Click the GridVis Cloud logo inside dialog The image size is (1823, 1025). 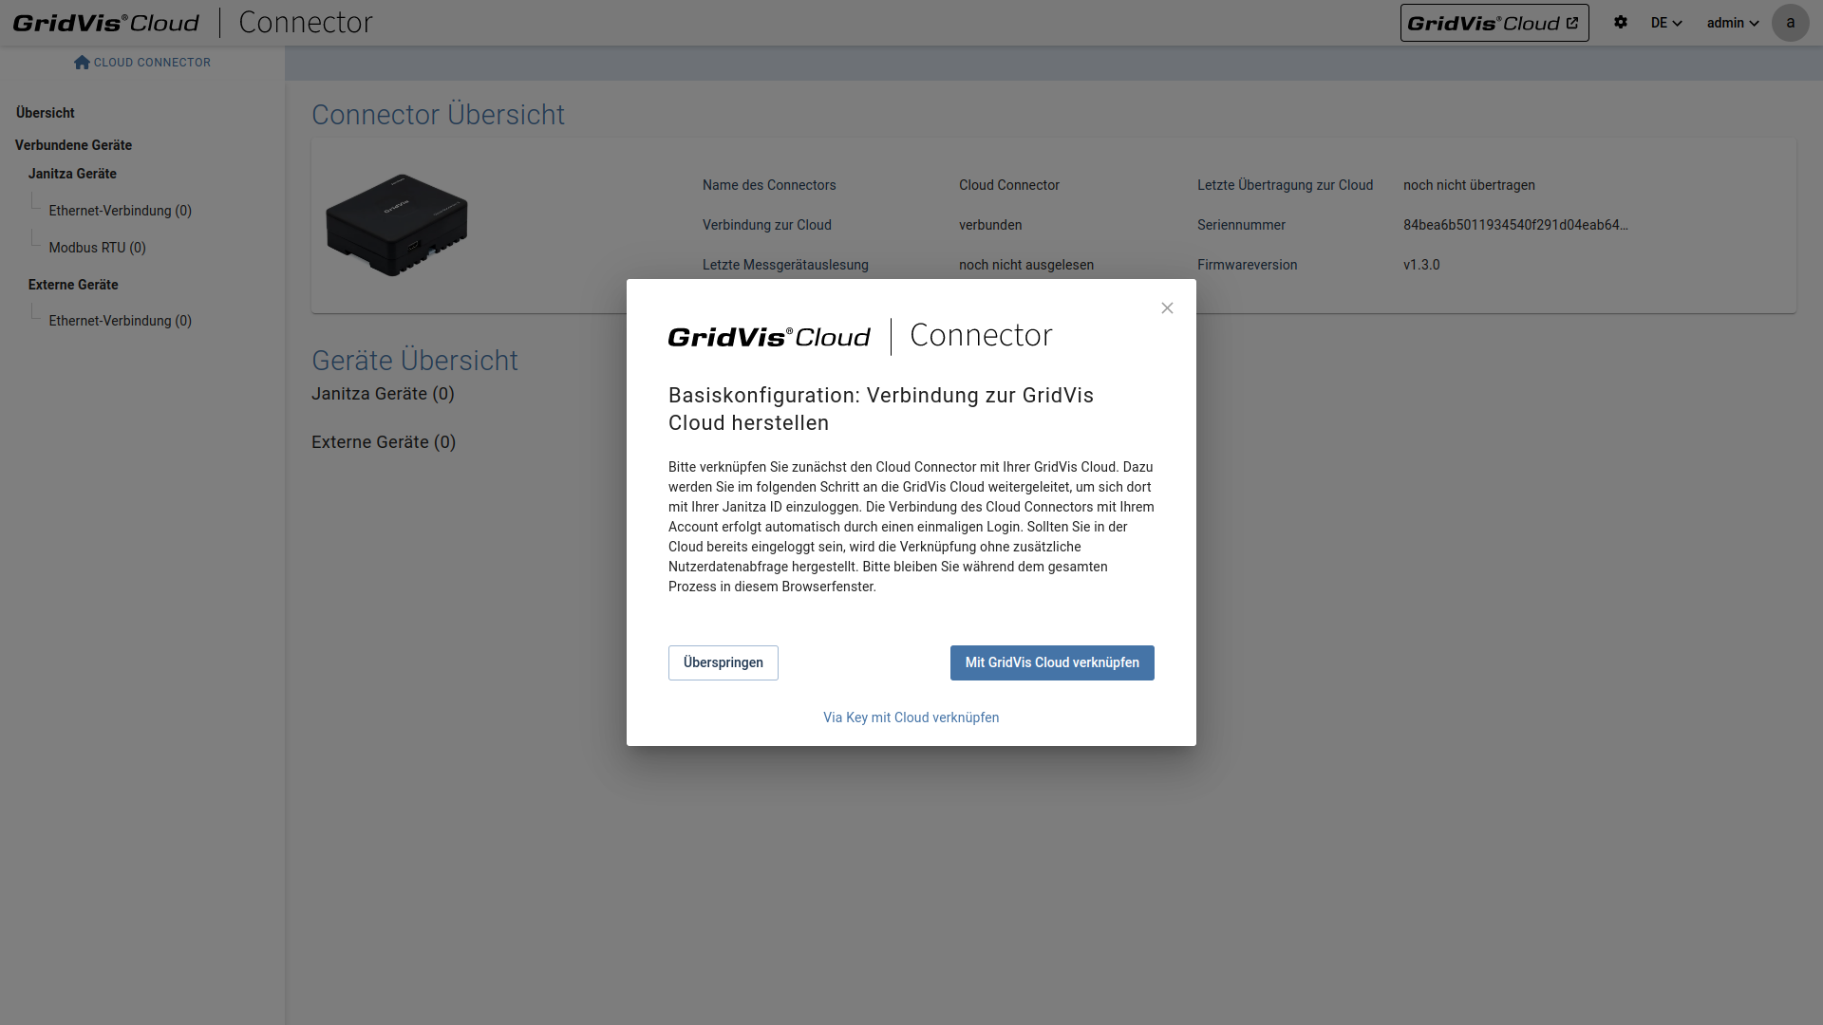[x=769, y=337]
